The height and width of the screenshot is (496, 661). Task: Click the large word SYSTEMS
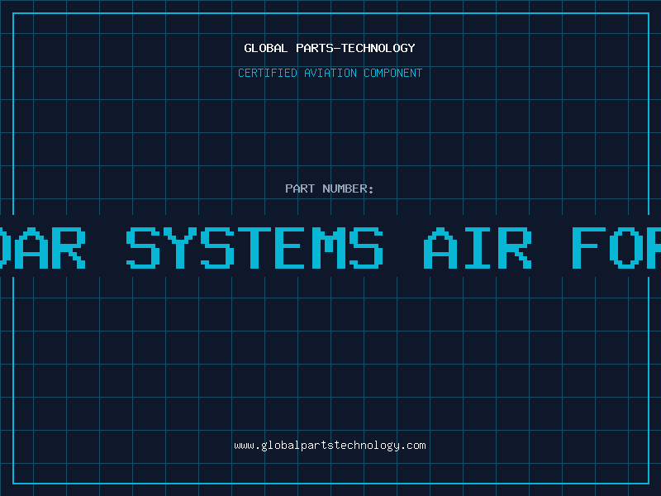click(254, 248)
